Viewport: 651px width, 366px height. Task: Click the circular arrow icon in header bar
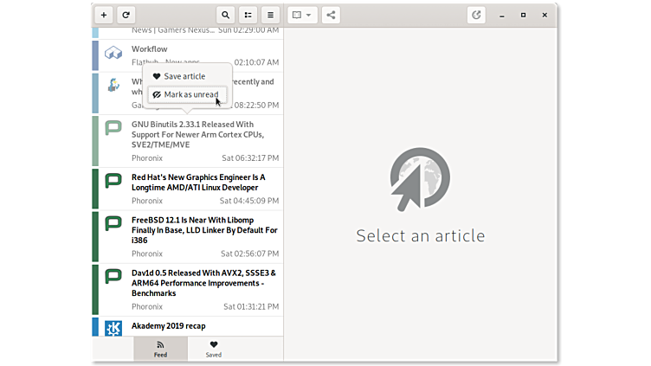click(x=476, y=15)
